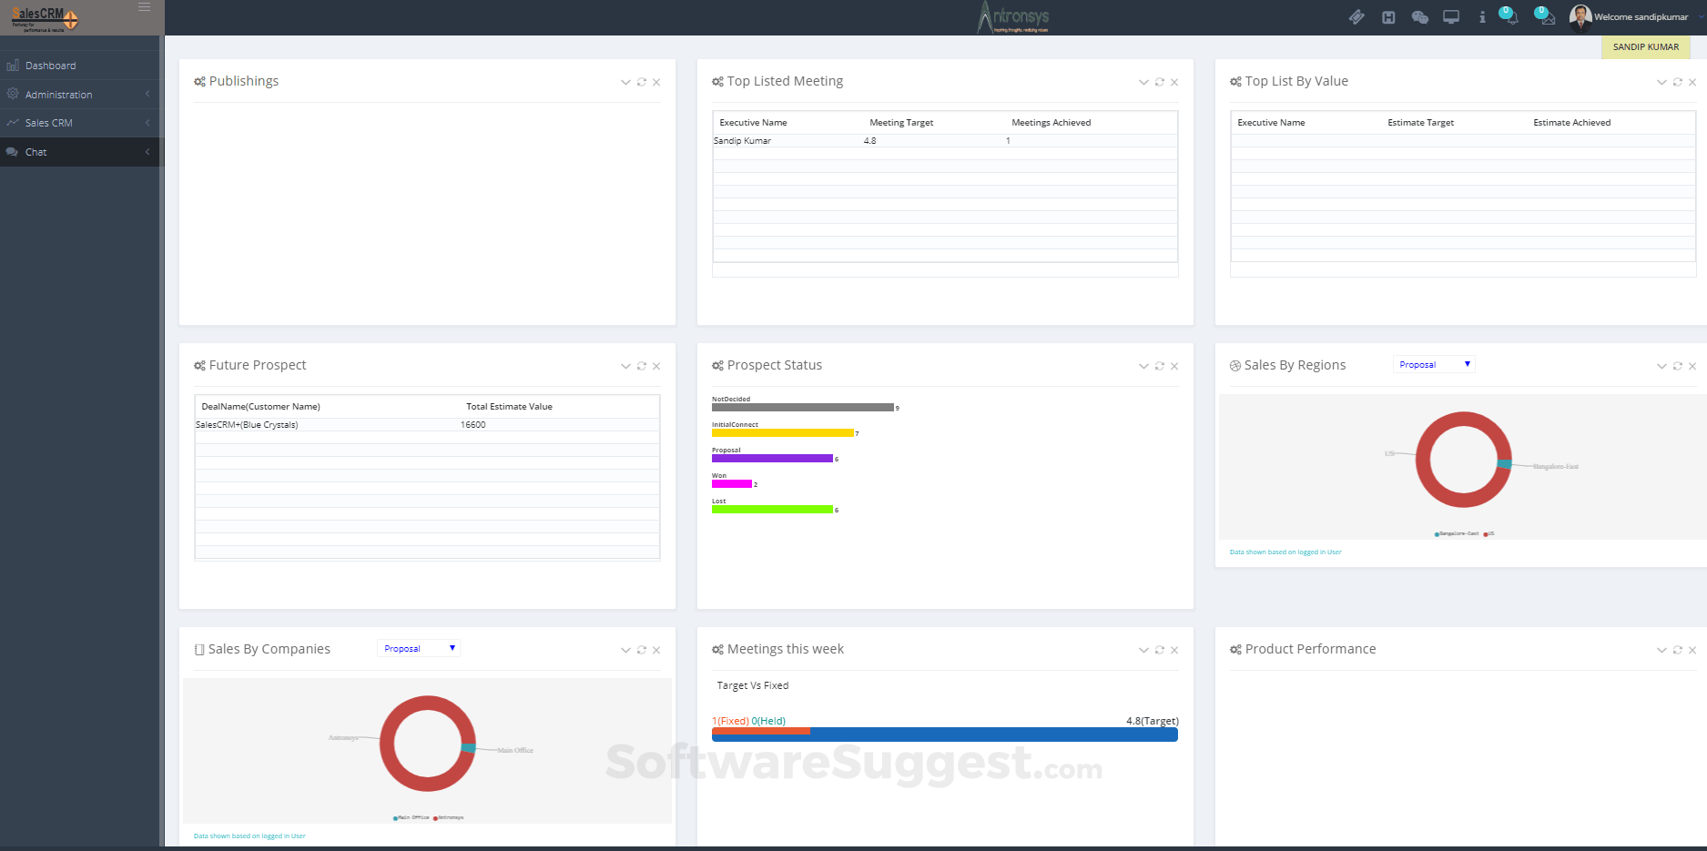This screenshot has width=1707, height=851.
Task: Toggle the sidebar hamburger menu
Action: coord(144,7)
